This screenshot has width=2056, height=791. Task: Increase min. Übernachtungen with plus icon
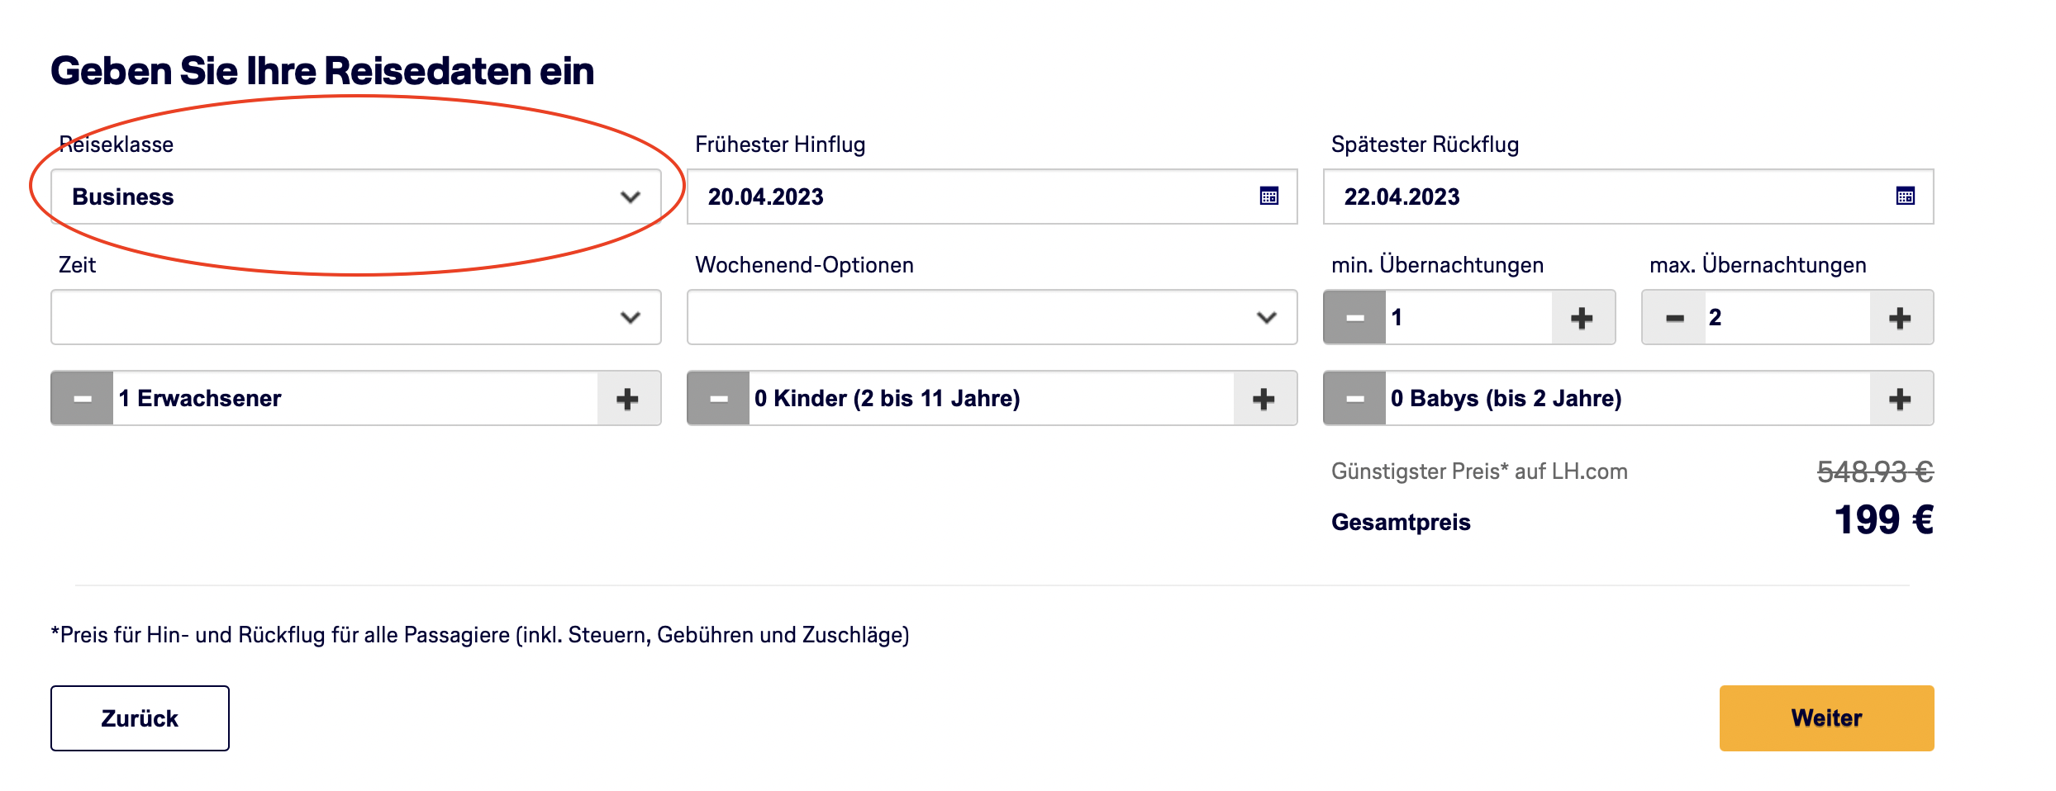coord(1582,318)
